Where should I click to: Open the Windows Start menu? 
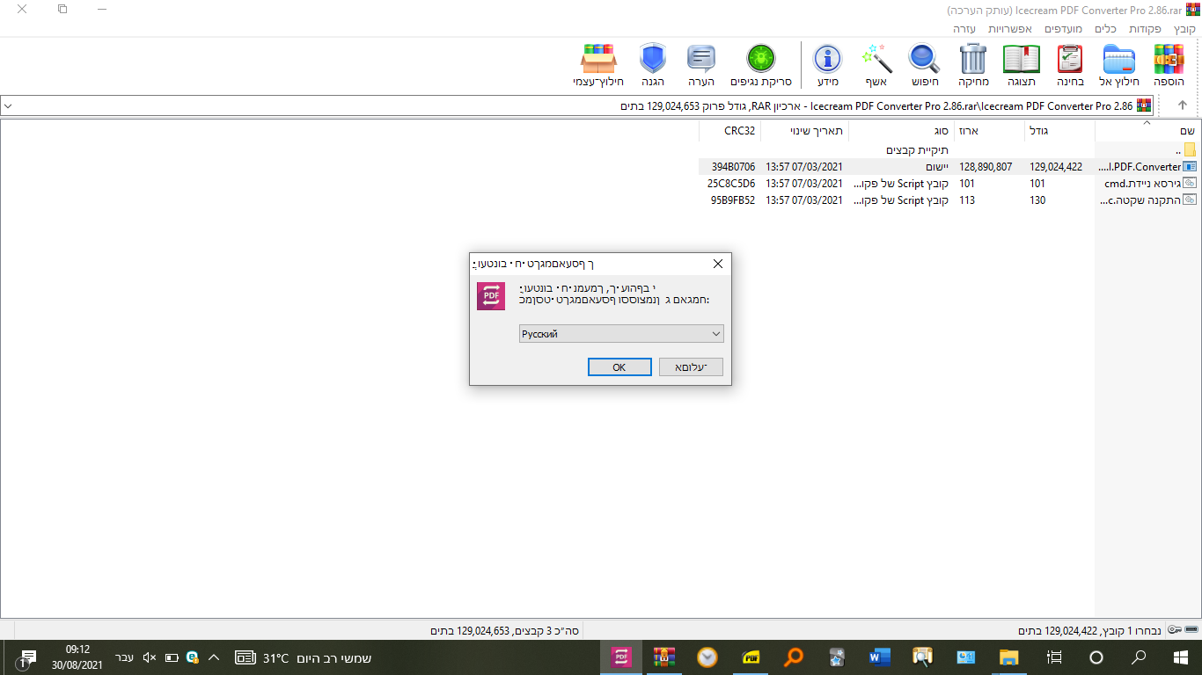[1181, 657]
